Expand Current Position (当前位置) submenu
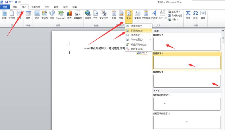The height and width of the screenshot is (130, 225). click(x=139, y=39)
